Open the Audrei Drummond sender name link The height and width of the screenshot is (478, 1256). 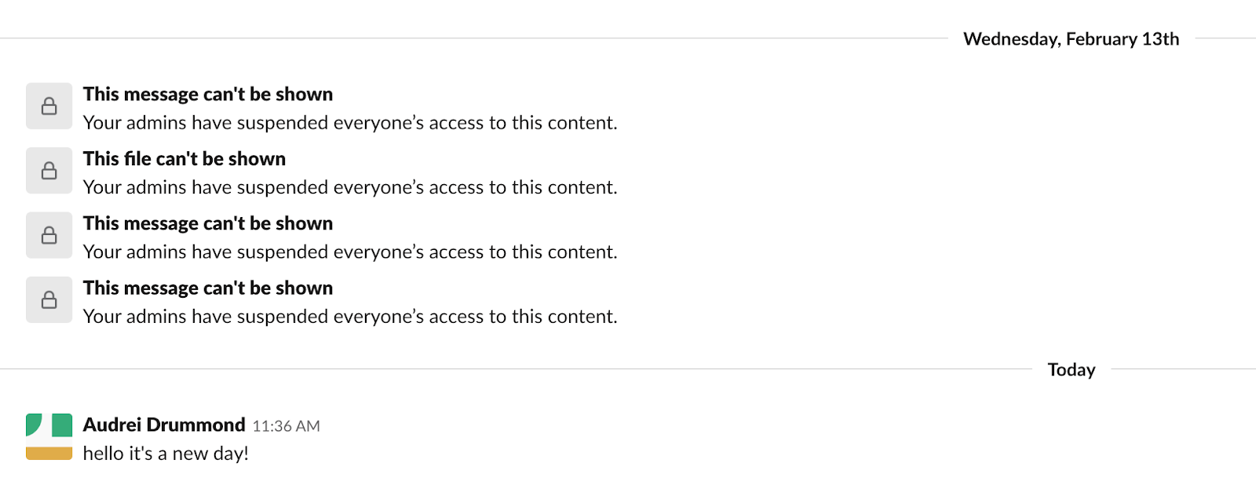164,425
